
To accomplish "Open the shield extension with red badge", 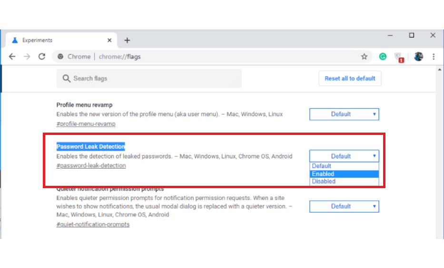I will tap(399, 57).
